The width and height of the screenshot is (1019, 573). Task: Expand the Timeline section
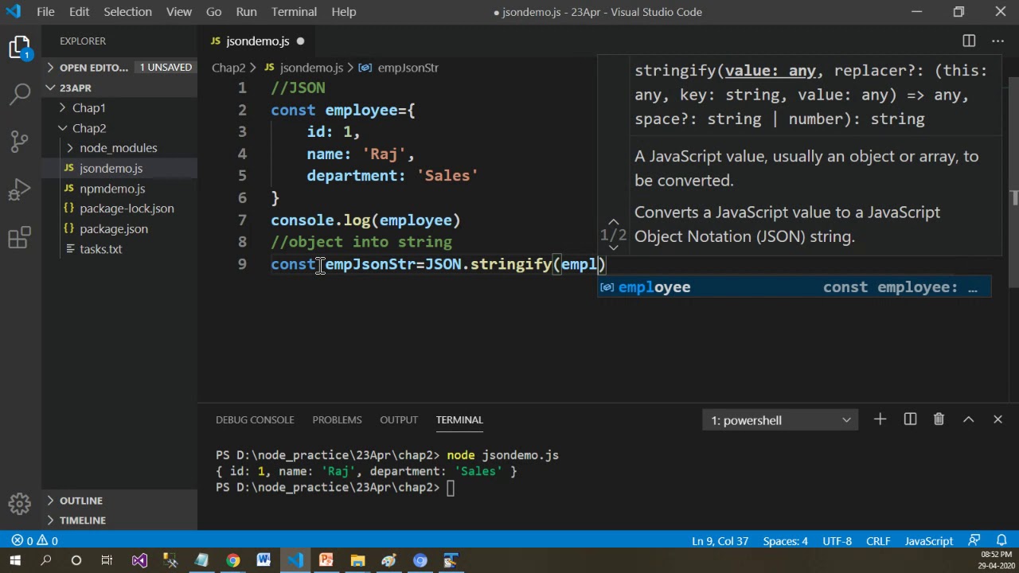[x=119, y=520]
